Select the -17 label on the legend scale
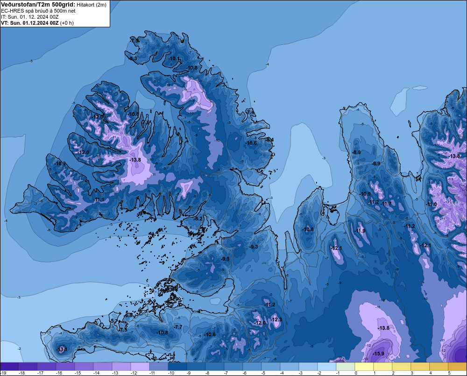 point(40,373)
